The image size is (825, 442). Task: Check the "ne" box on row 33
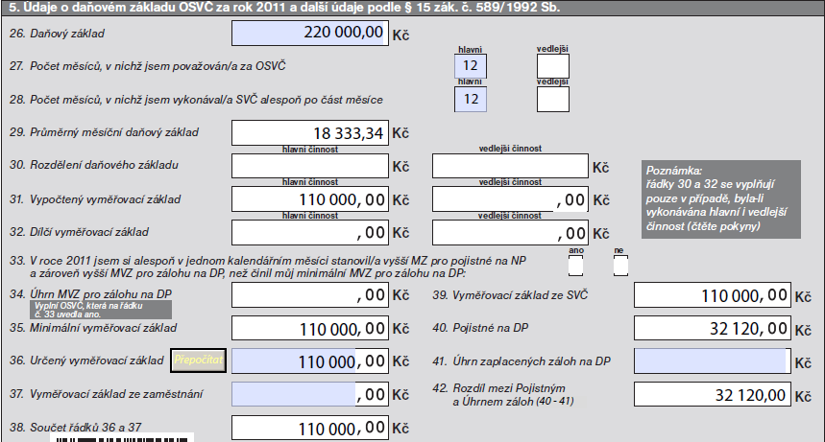click(x=619, y=266)
